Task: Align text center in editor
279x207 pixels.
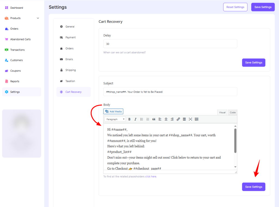Action: (166, 119)
